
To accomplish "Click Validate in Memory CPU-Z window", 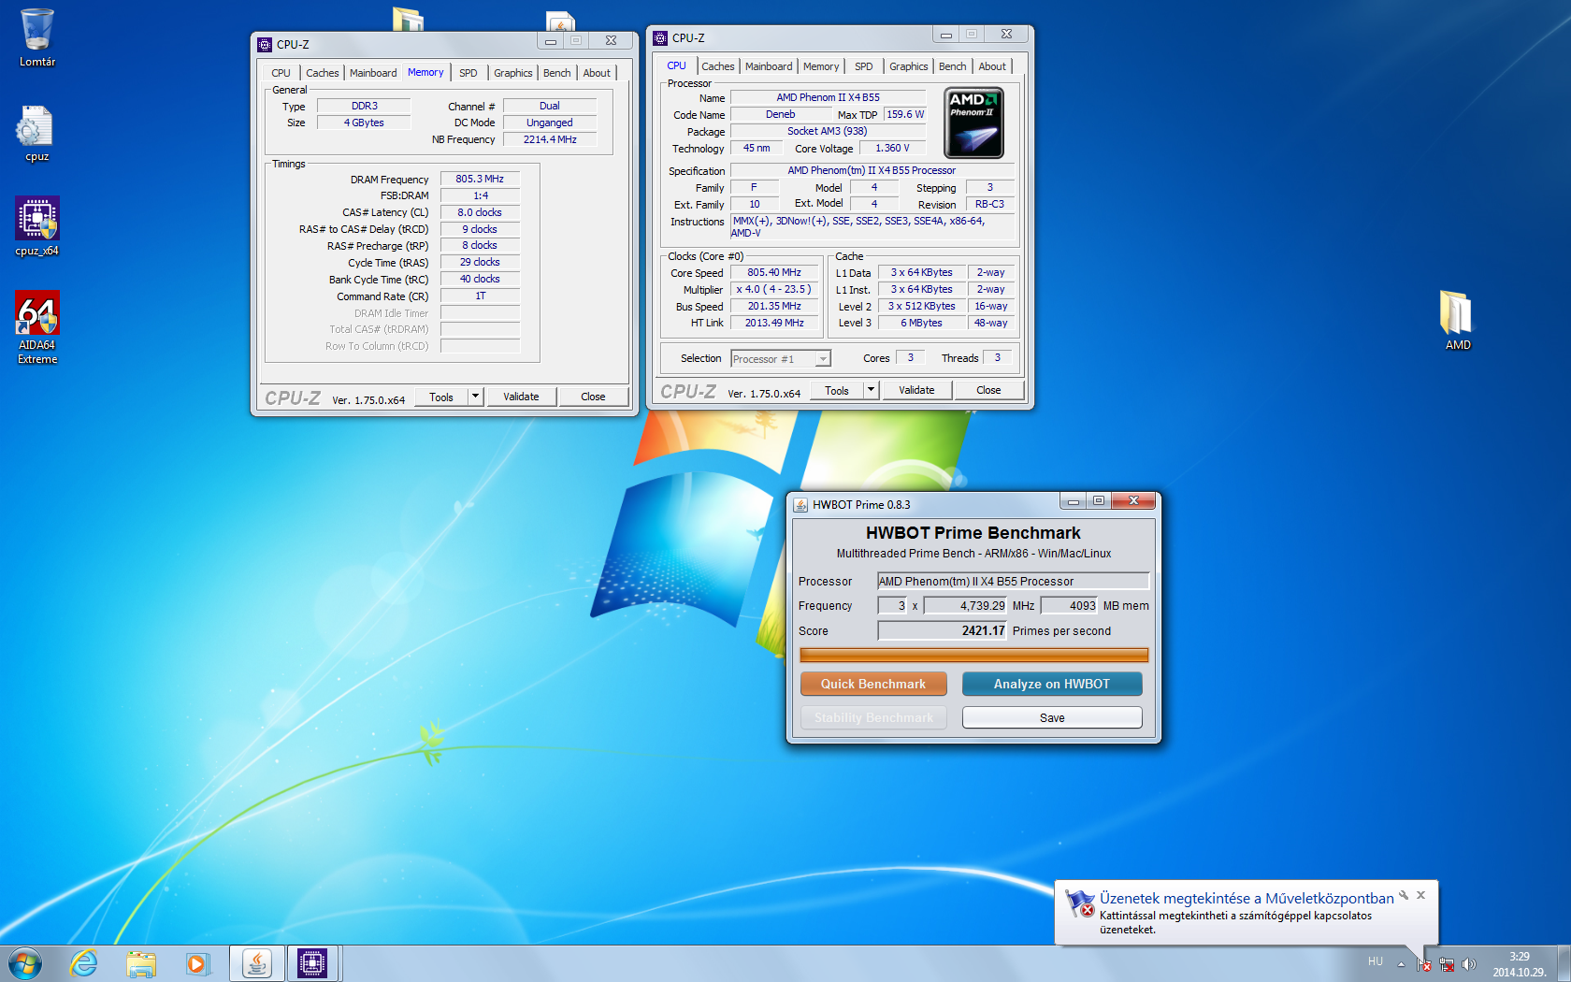I will pos(521,397).
